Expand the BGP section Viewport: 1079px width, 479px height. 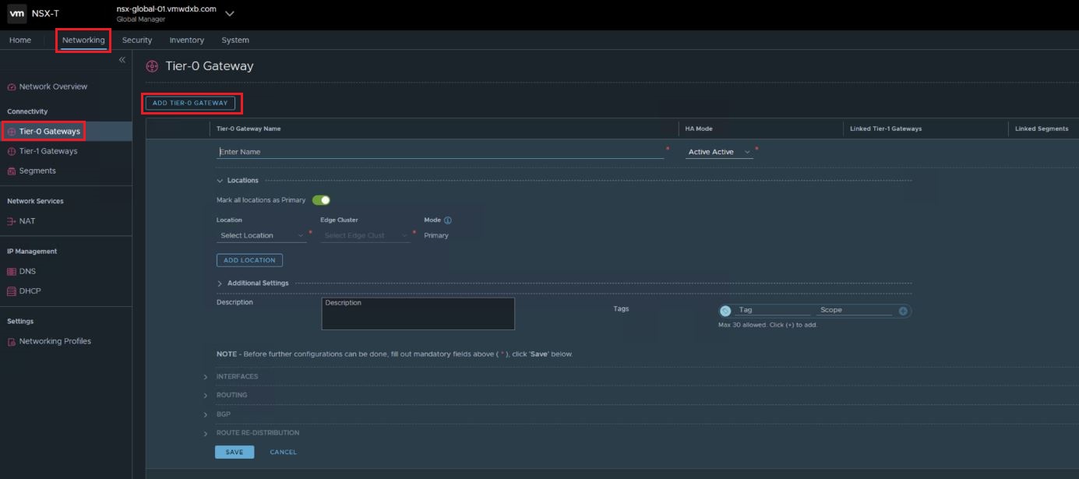(206, 414)
